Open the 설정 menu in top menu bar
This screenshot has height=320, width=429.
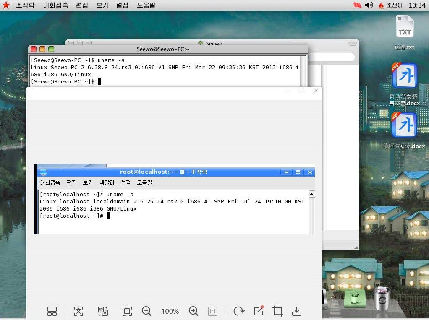click(x=122, y=5)
